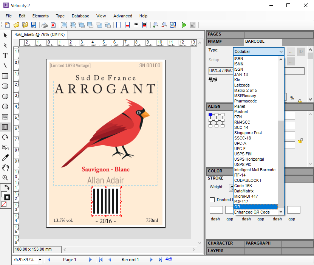Viewport: 314px width, 265px height.
Task: Select the Text tool
Action: coord(5,56)
